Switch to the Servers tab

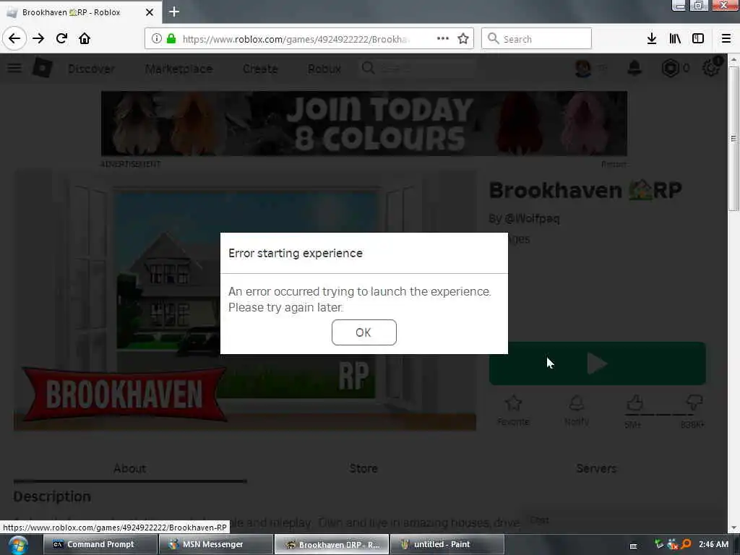click(x=596, y=468)
